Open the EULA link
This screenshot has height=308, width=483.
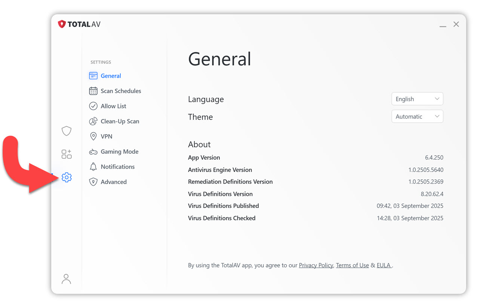point(384,265)
